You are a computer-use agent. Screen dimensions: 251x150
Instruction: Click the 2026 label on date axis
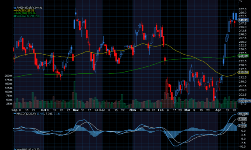pos(133,110)
